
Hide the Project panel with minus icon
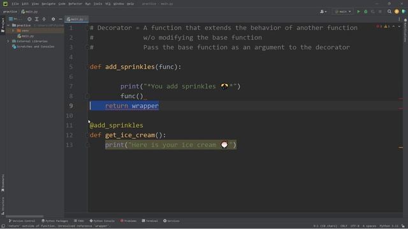(61, 19)
